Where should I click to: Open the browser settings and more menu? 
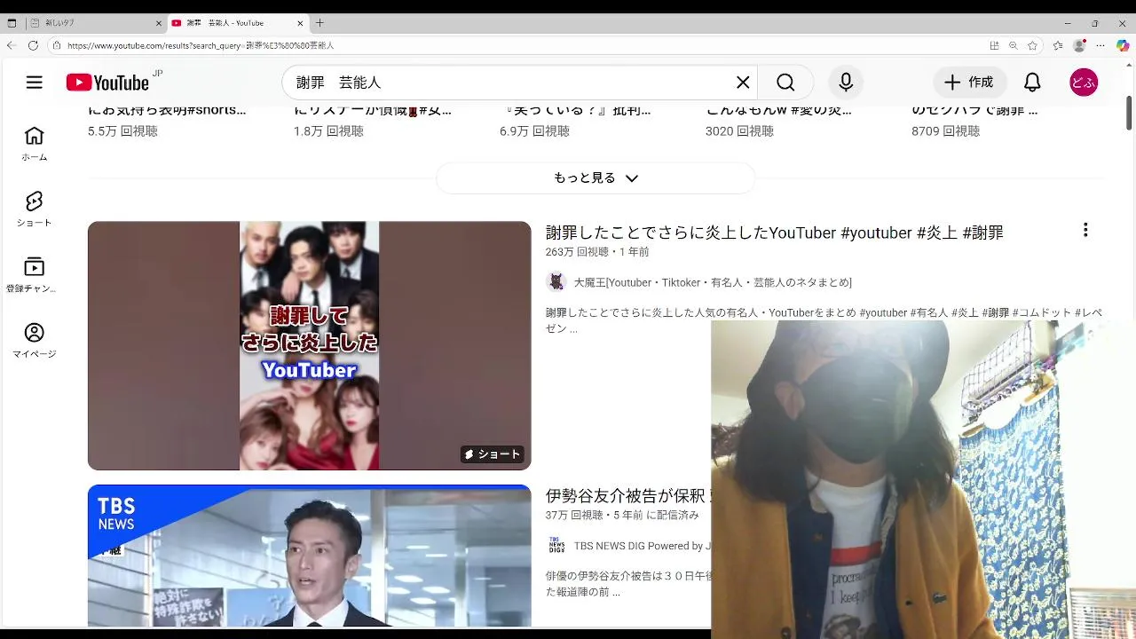coord(1100,45)
